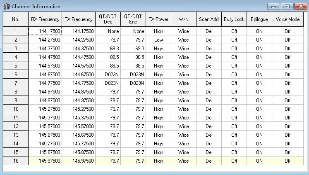Click the Voice Mode column header
The width and height of the screenshot is (309, 175).
coord(288,19)
